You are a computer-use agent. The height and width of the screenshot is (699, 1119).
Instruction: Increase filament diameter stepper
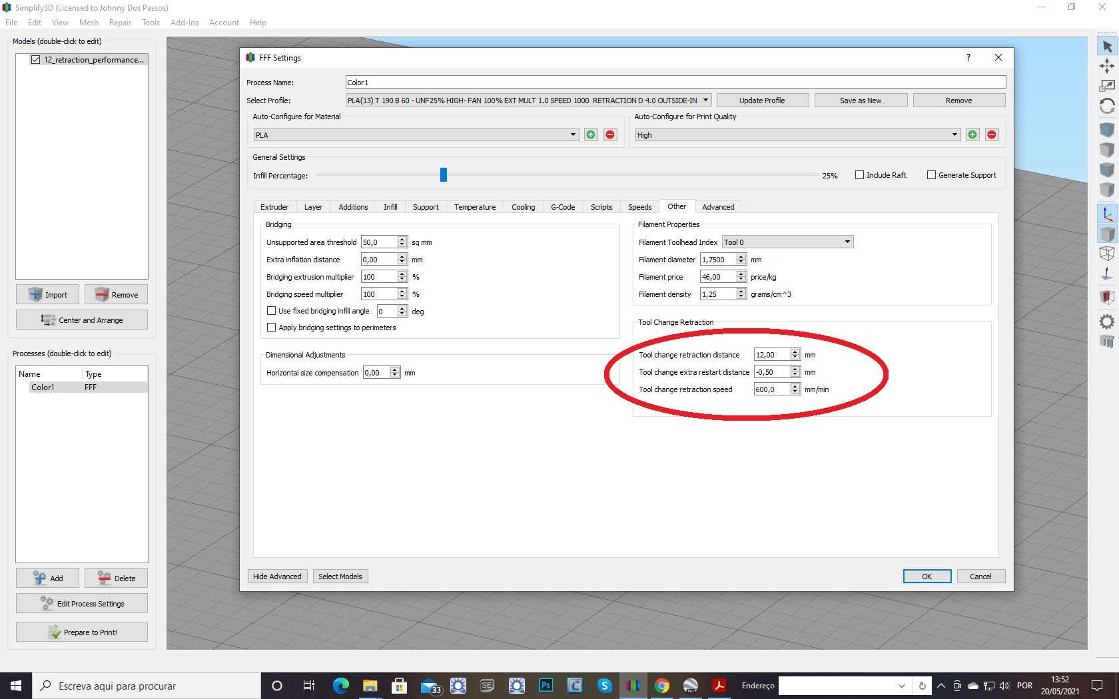tap(741, 256)
